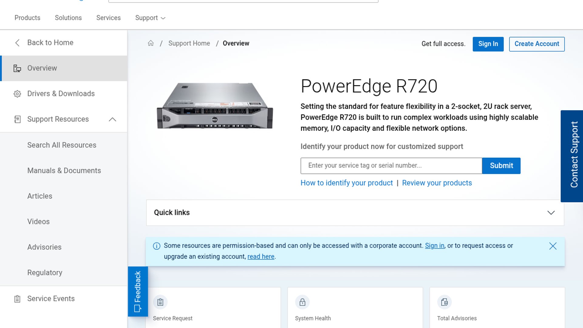Click the Support Resources document icon
This screenshot has width=583, height=328.
[17, 119]
